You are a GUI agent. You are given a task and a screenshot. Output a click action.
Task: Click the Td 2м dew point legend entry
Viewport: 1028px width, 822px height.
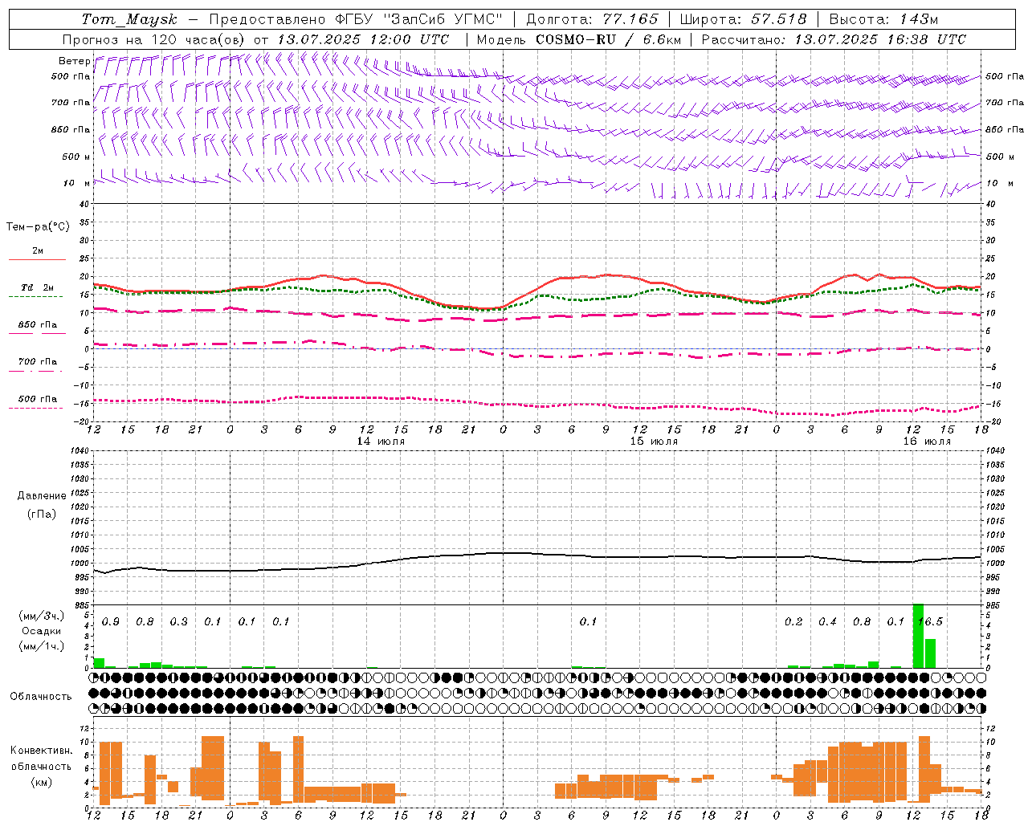click(x=37, y=287)
